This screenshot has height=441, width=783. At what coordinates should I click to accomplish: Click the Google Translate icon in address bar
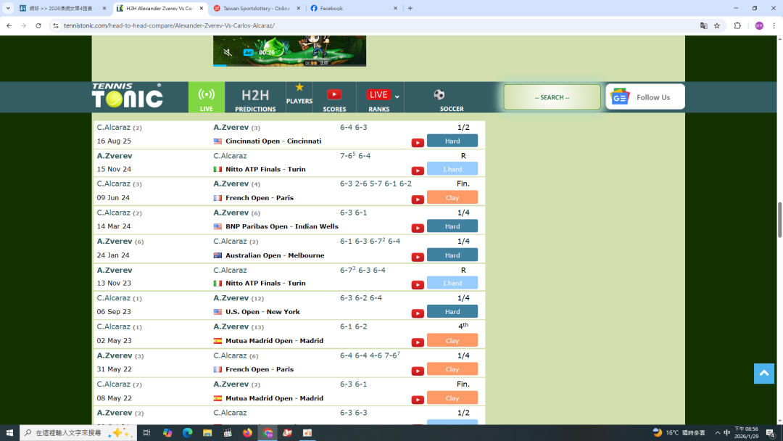(703, 25)
